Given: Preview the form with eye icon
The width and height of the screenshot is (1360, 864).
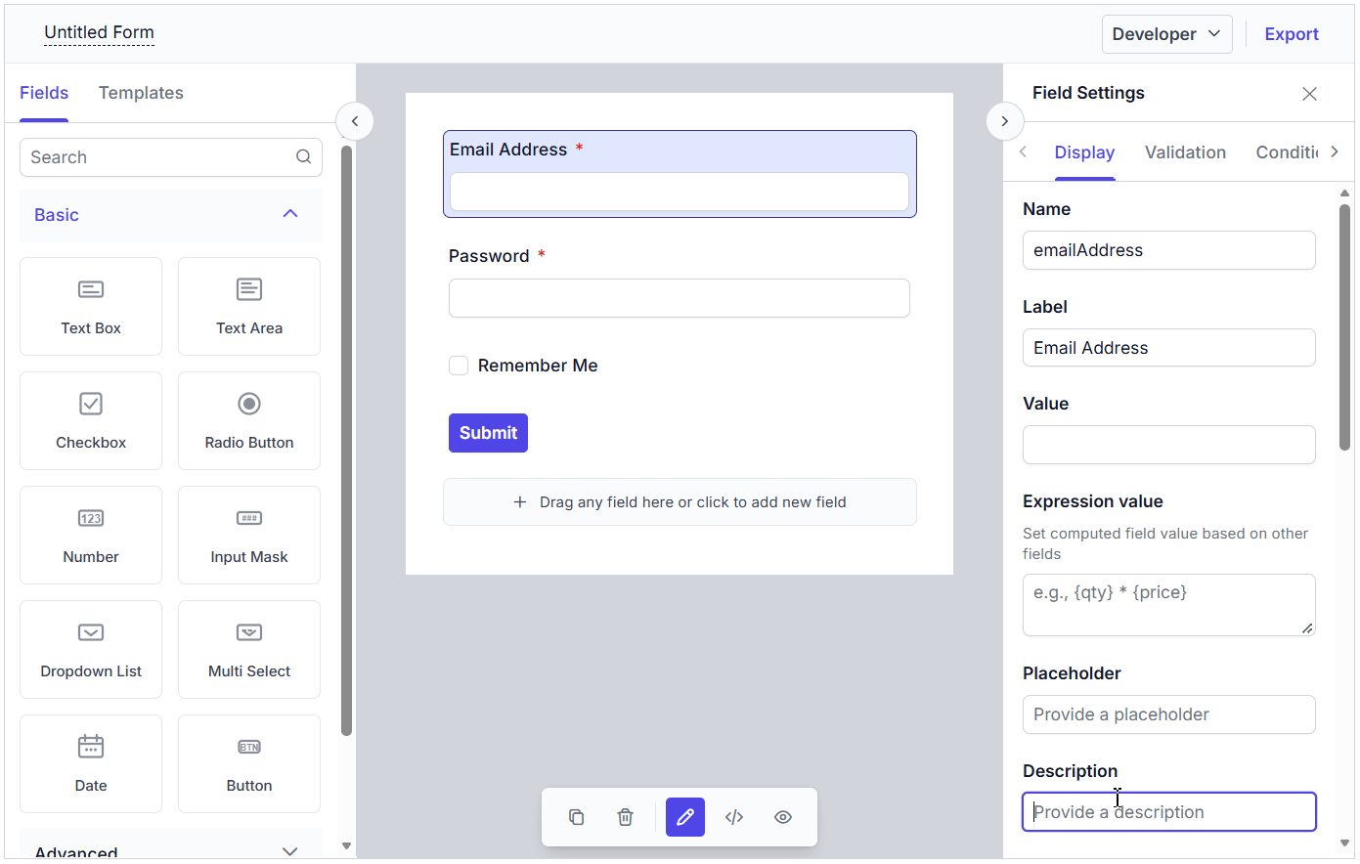Looking at the screenshot, I should (783, 817).
